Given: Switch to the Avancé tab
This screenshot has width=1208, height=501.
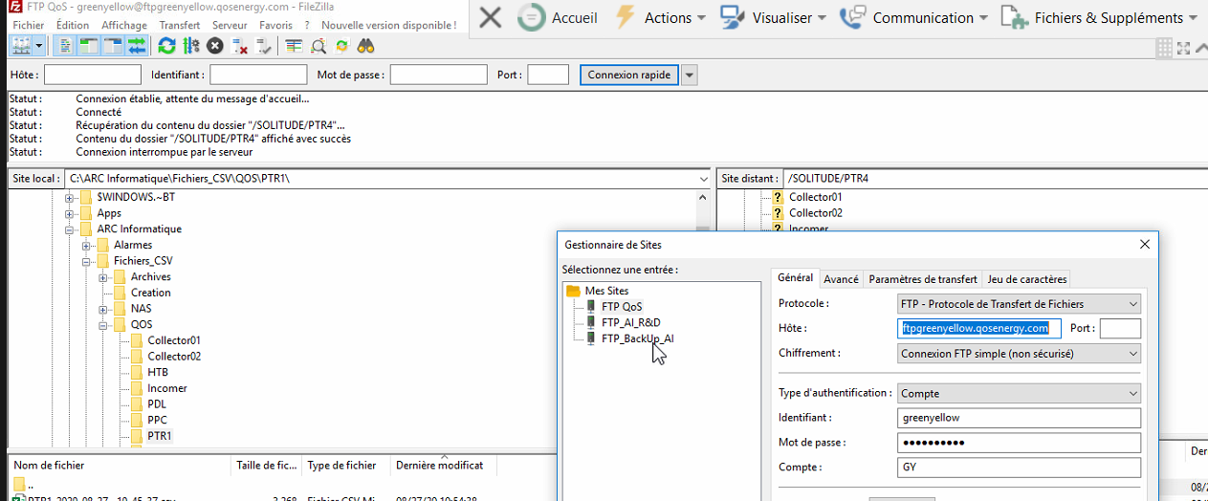Looking at the screenshot, I should pos(841,279).
